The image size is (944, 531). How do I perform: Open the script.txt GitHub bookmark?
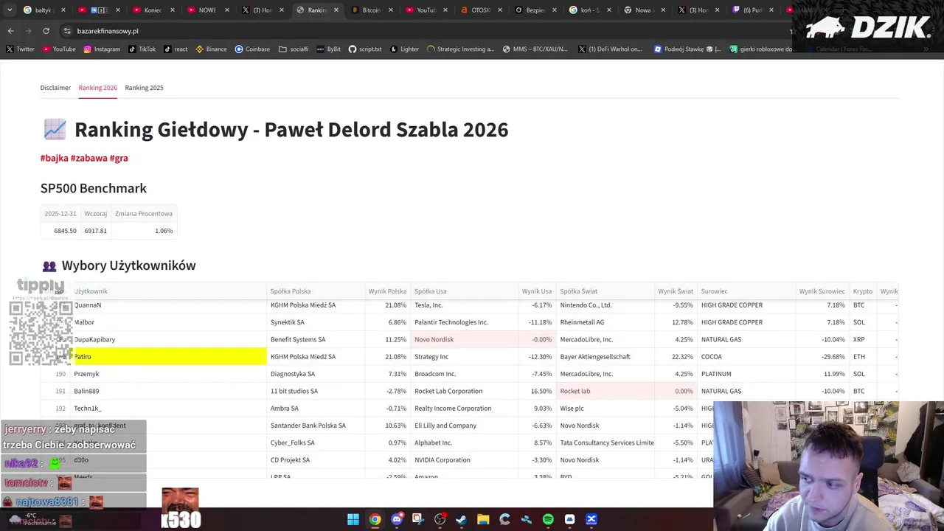(x=365, y=49)
